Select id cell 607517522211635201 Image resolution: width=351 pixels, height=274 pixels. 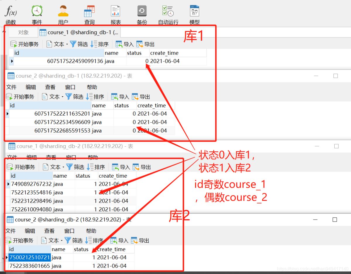click(50, 114)
